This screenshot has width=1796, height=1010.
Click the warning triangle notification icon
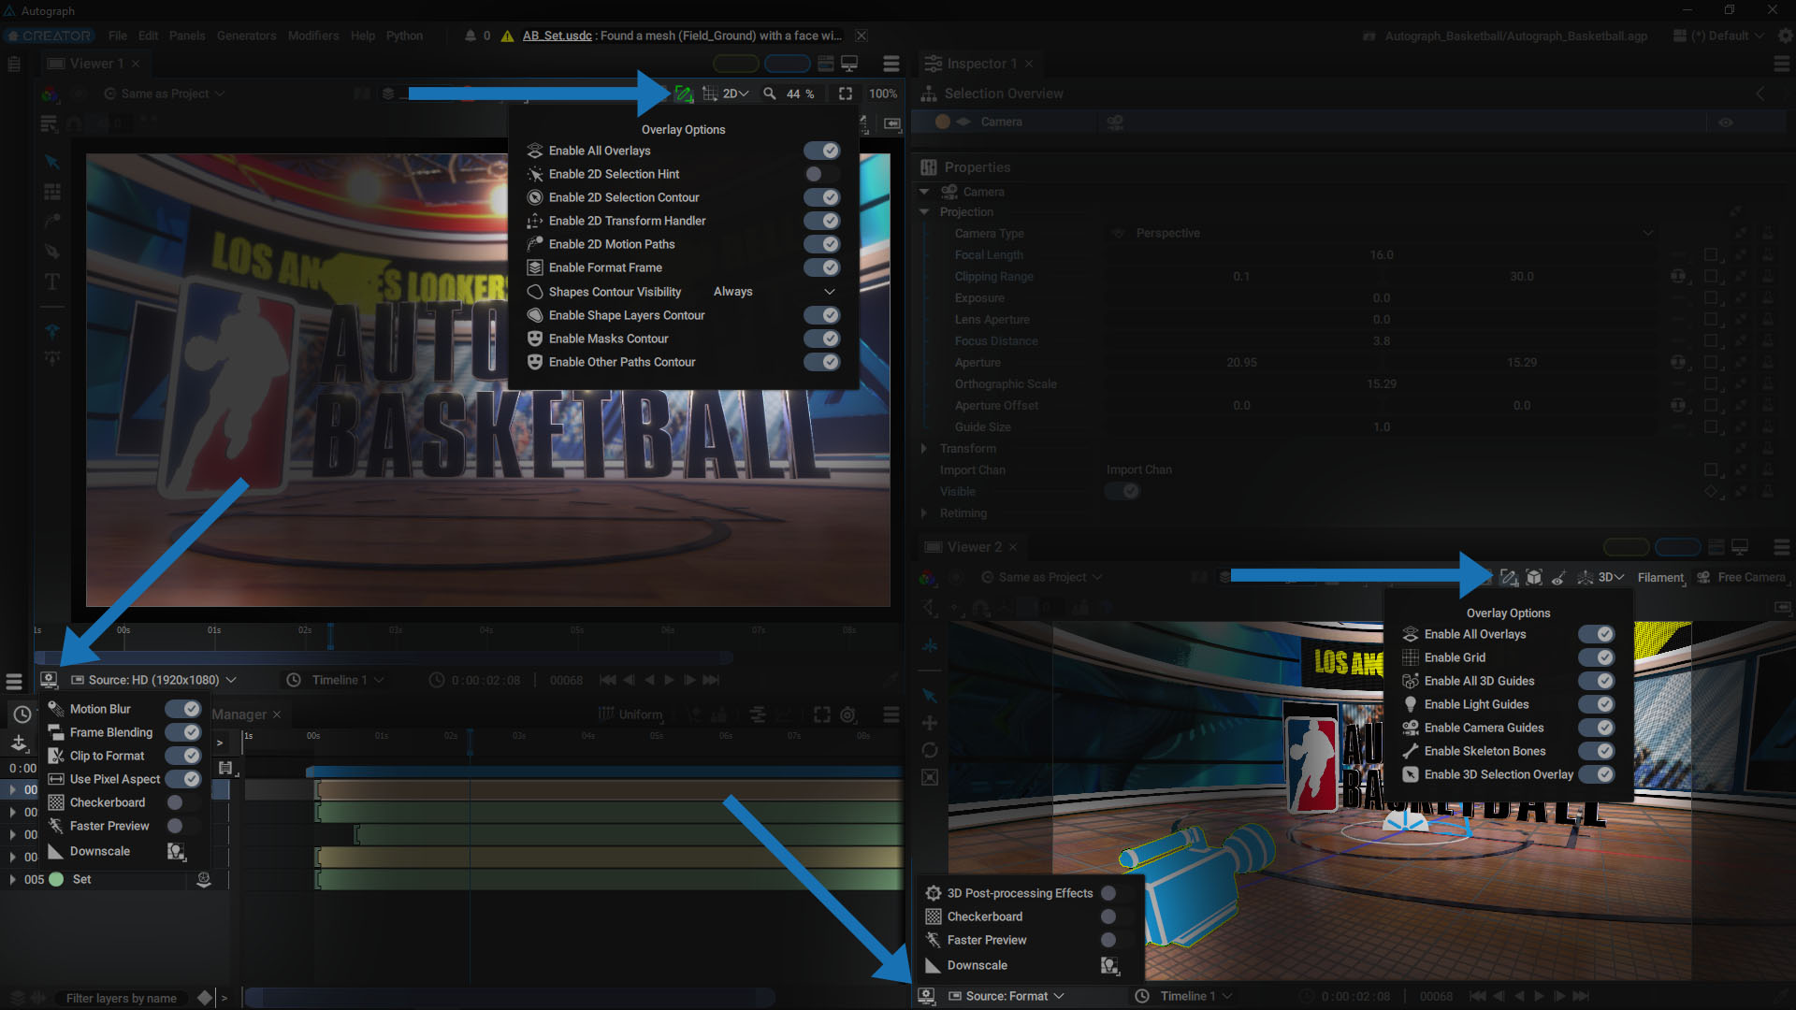(507, 36)
